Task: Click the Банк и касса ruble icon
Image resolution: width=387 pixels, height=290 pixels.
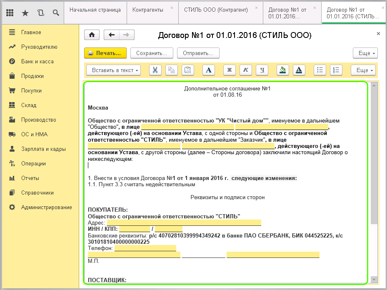Action: point(12,61)
